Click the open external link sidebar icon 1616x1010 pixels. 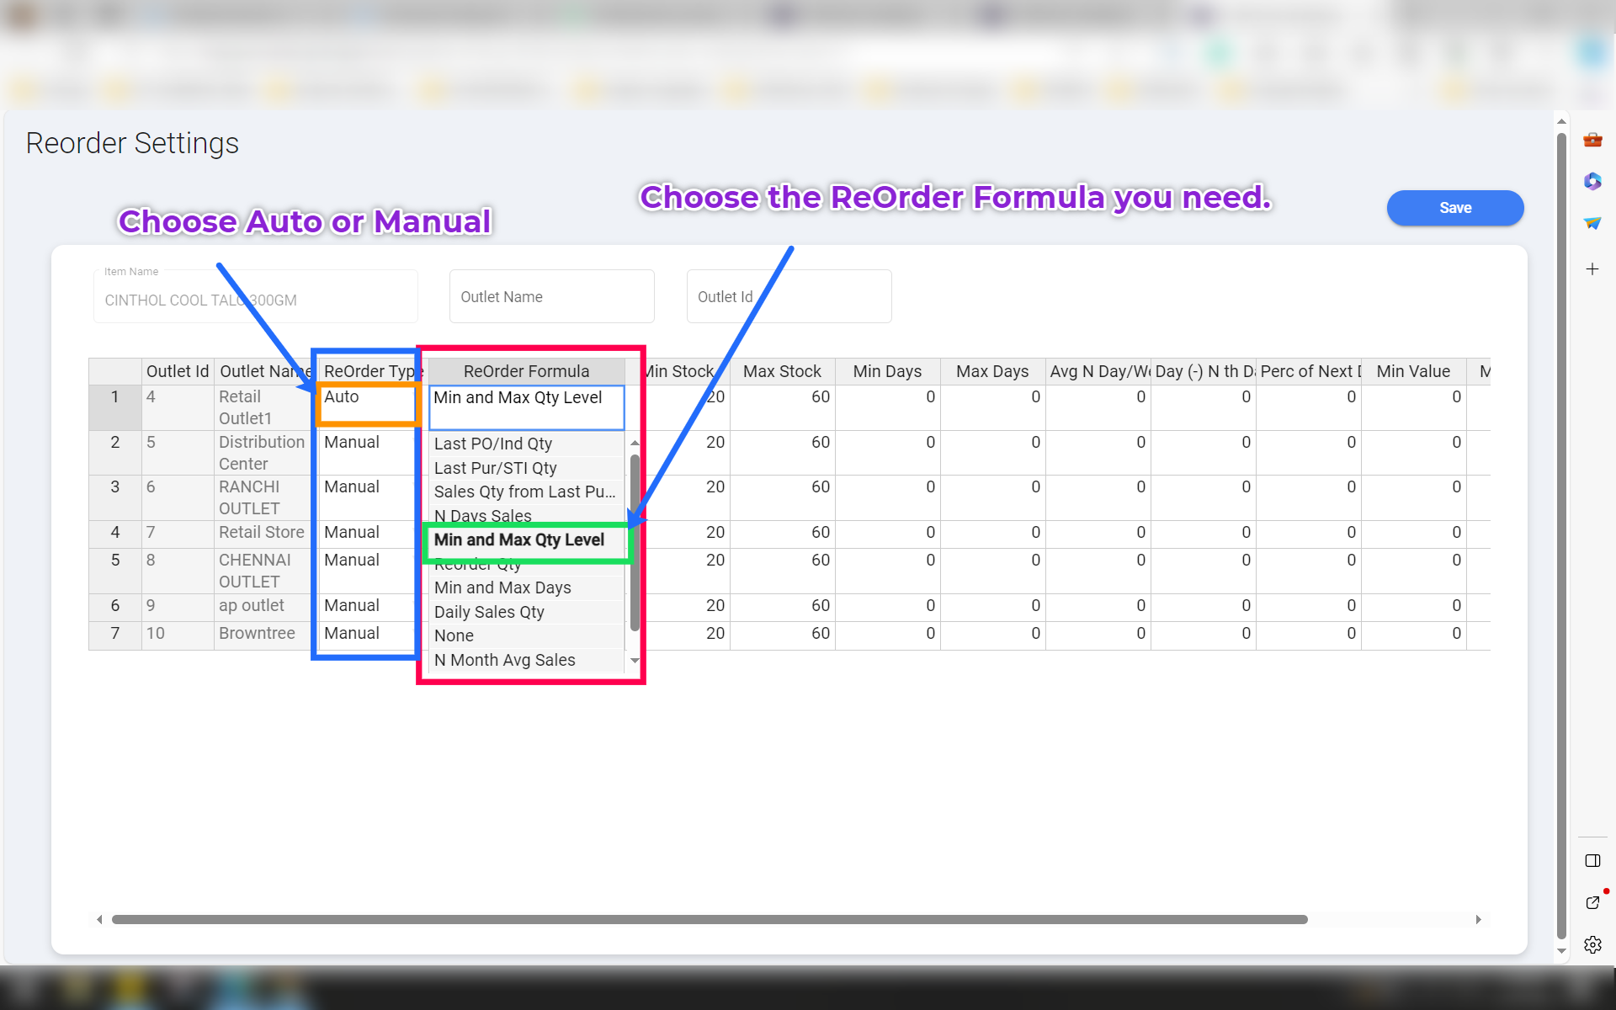click(x=1592, y=902)
